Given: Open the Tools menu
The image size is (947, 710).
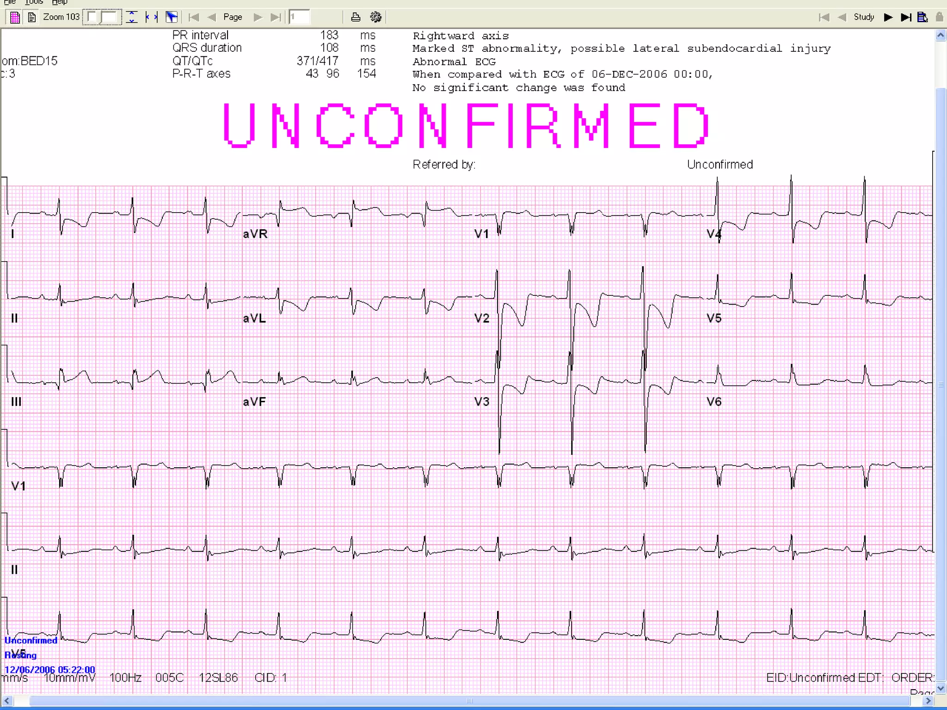Looking at the screenshot, I should (34, 2).
